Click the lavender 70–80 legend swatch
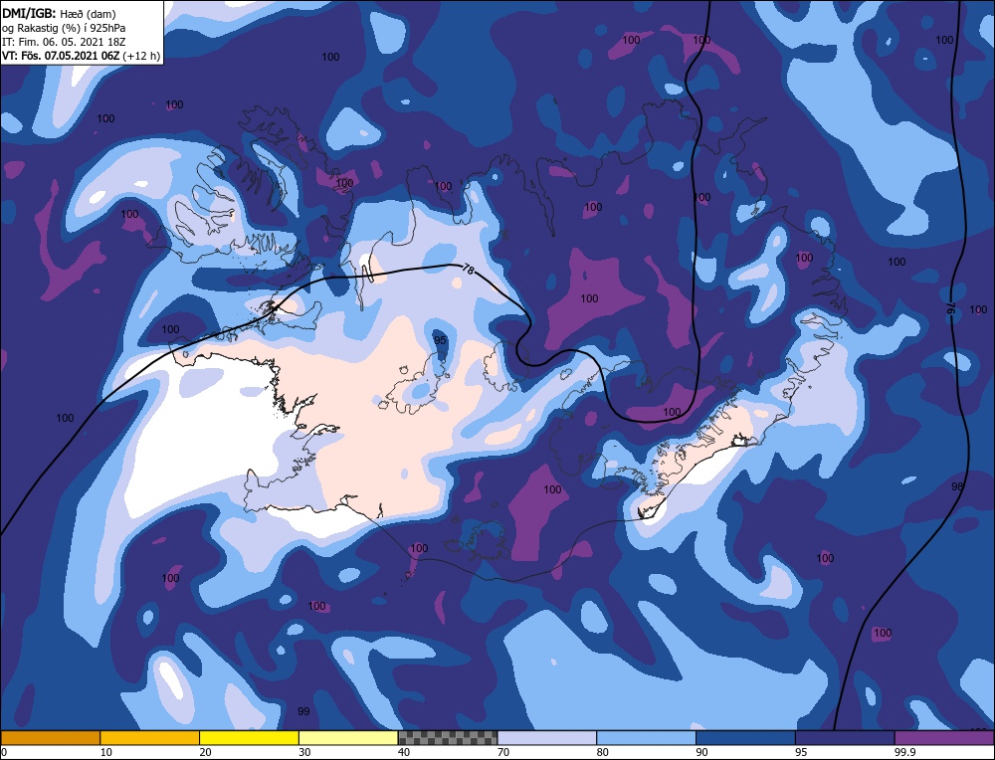 coord(547,738)
